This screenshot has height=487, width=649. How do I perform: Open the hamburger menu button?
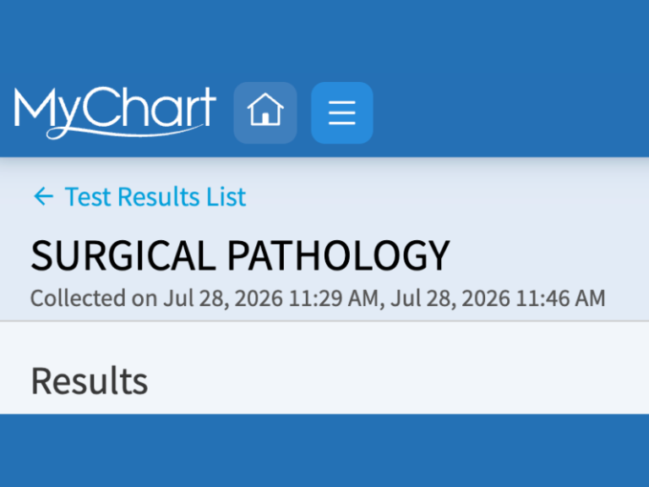click(x=342, y=113)
